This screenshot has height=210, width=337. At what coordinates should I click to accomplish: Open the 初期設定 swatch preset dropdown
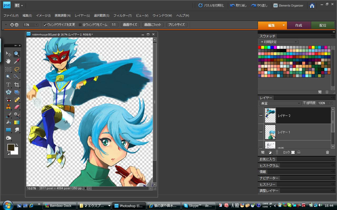(x=279, y=42)
